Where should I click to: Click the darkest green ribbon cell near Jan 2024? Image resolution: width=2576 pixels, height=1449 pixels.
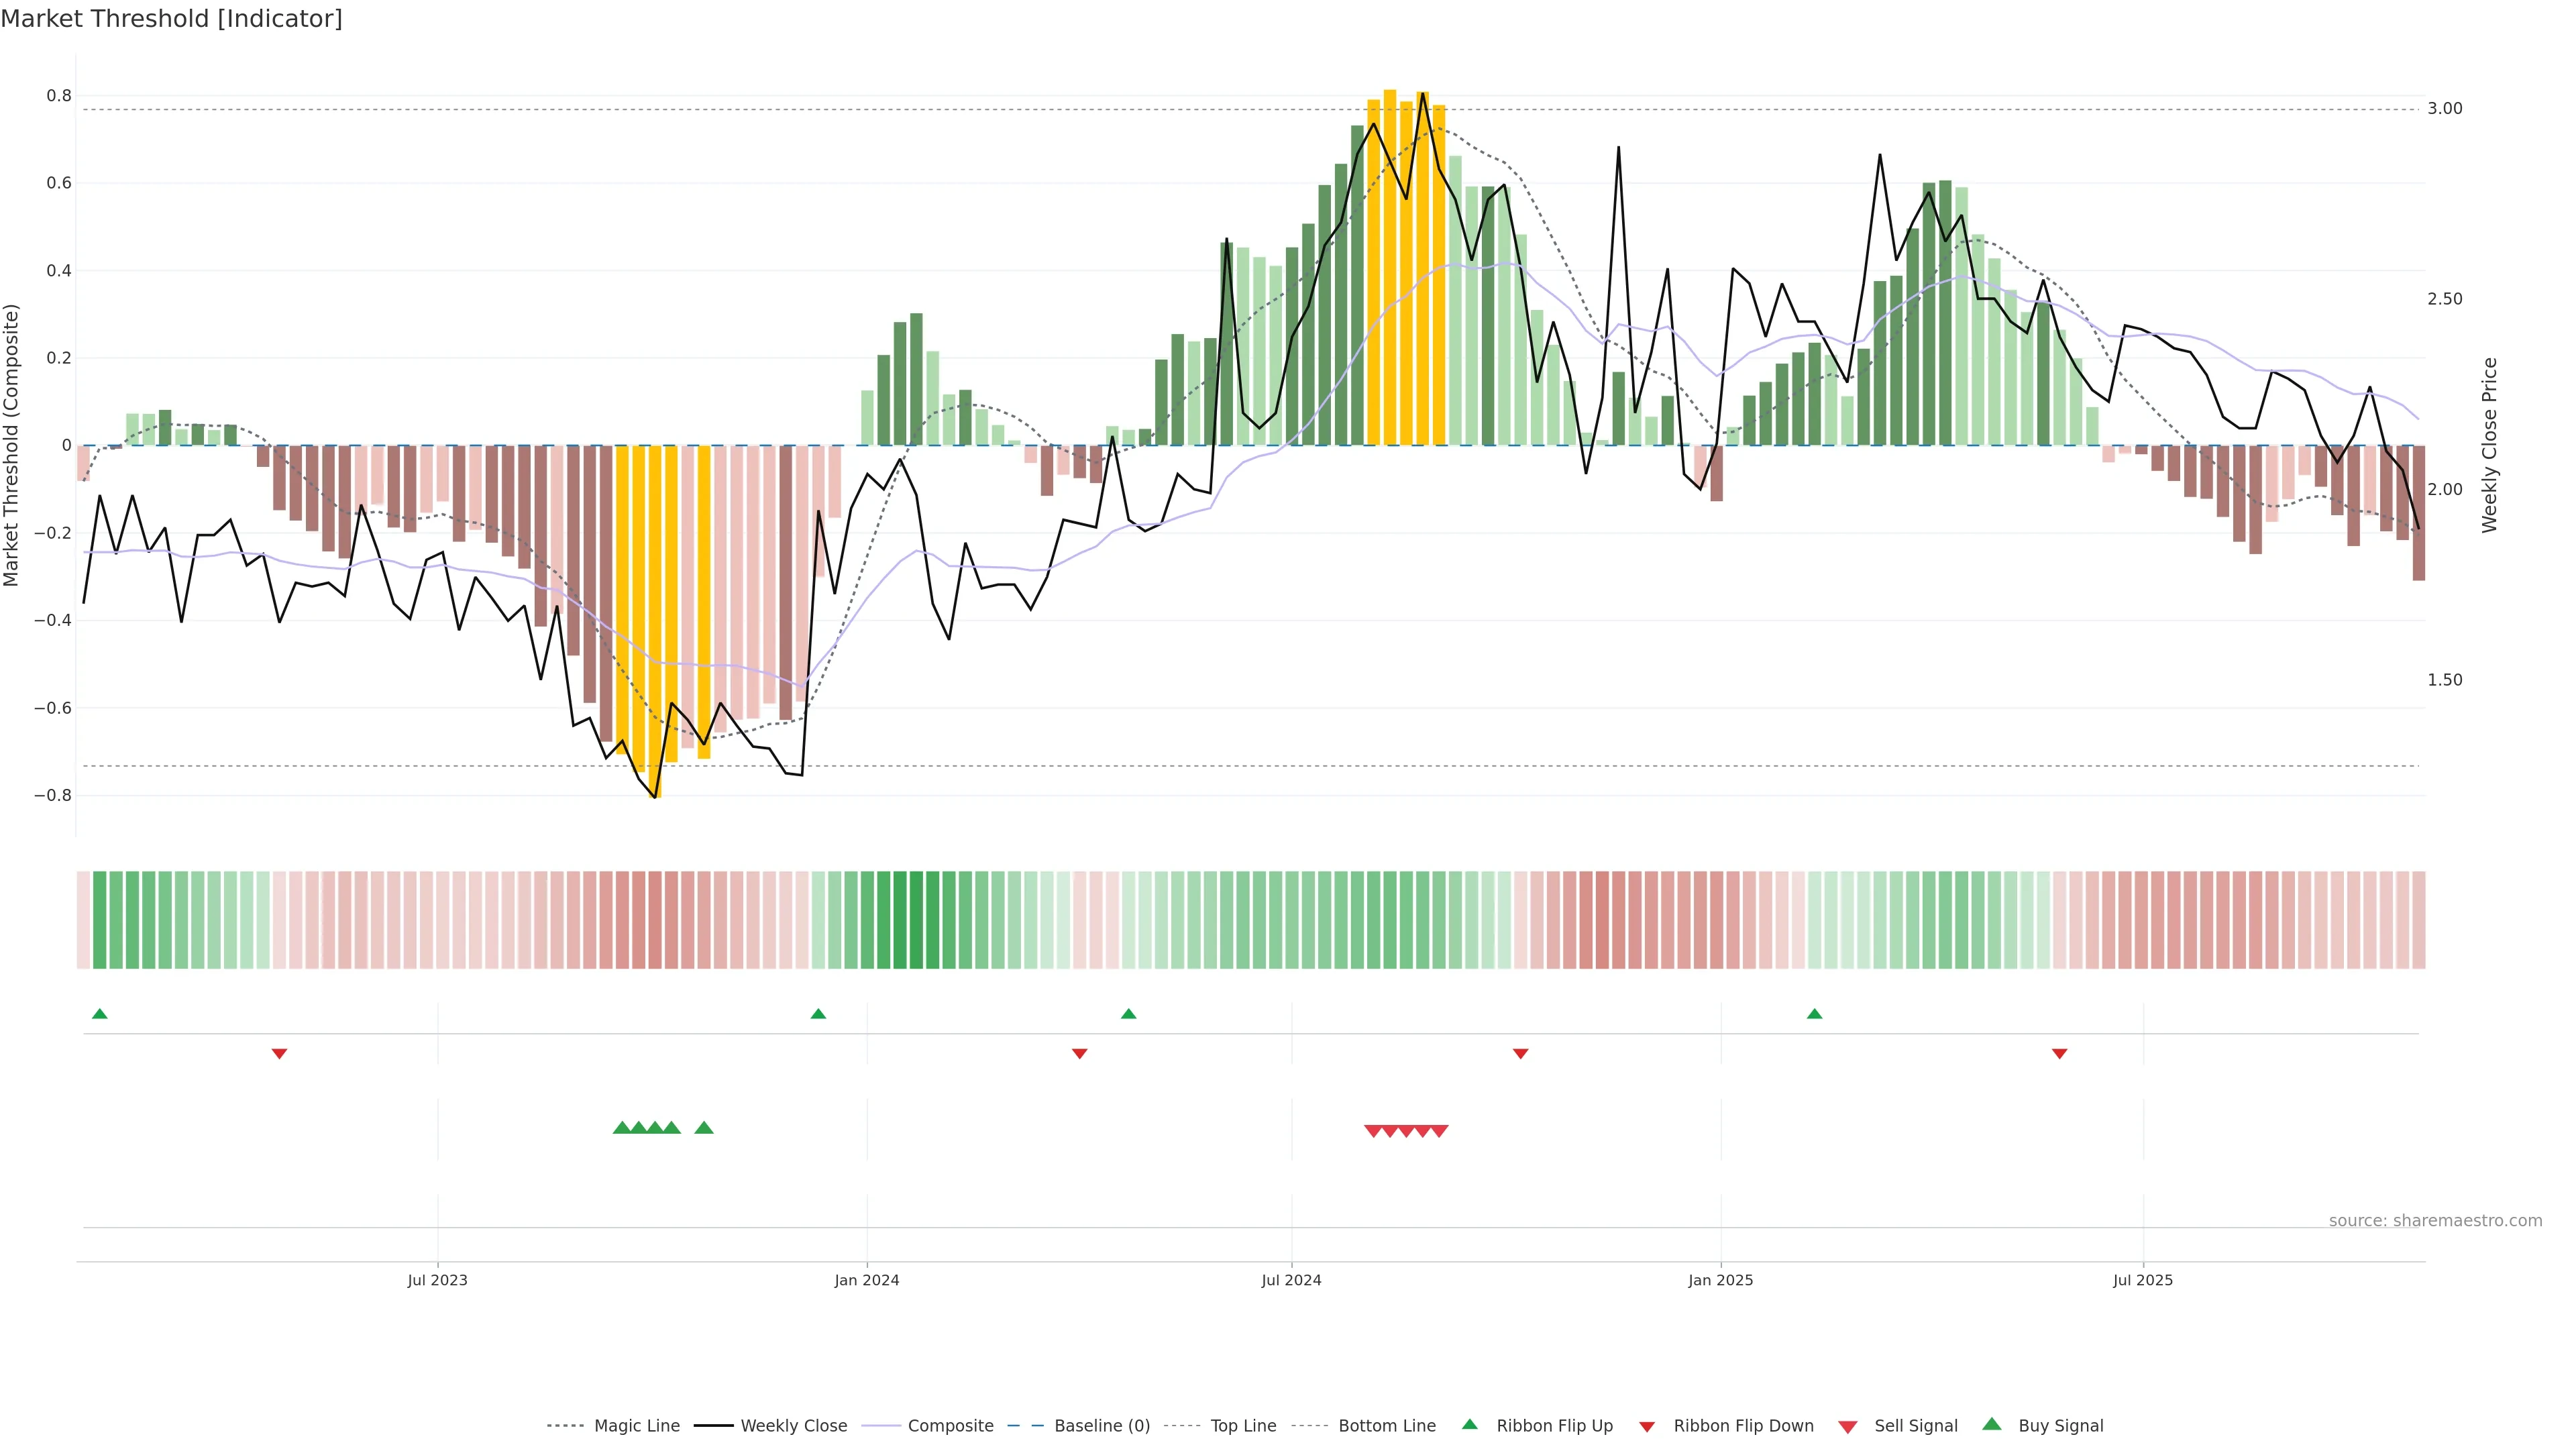pyautogui.click(x=916, y=919)
